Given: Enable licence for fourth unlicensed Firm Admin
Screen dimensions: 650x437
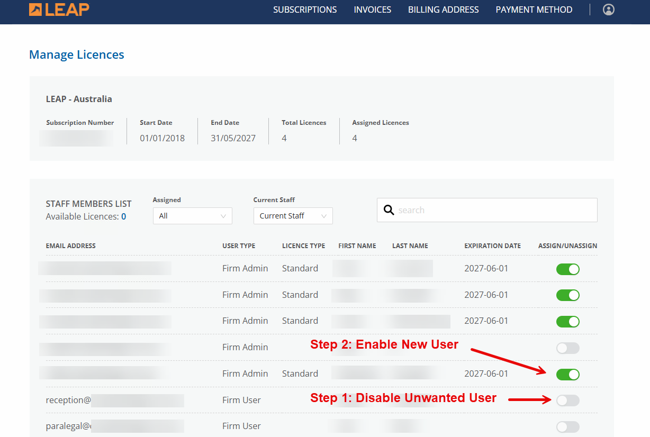Looking at the screenshot, I should (x=567, y=348).
